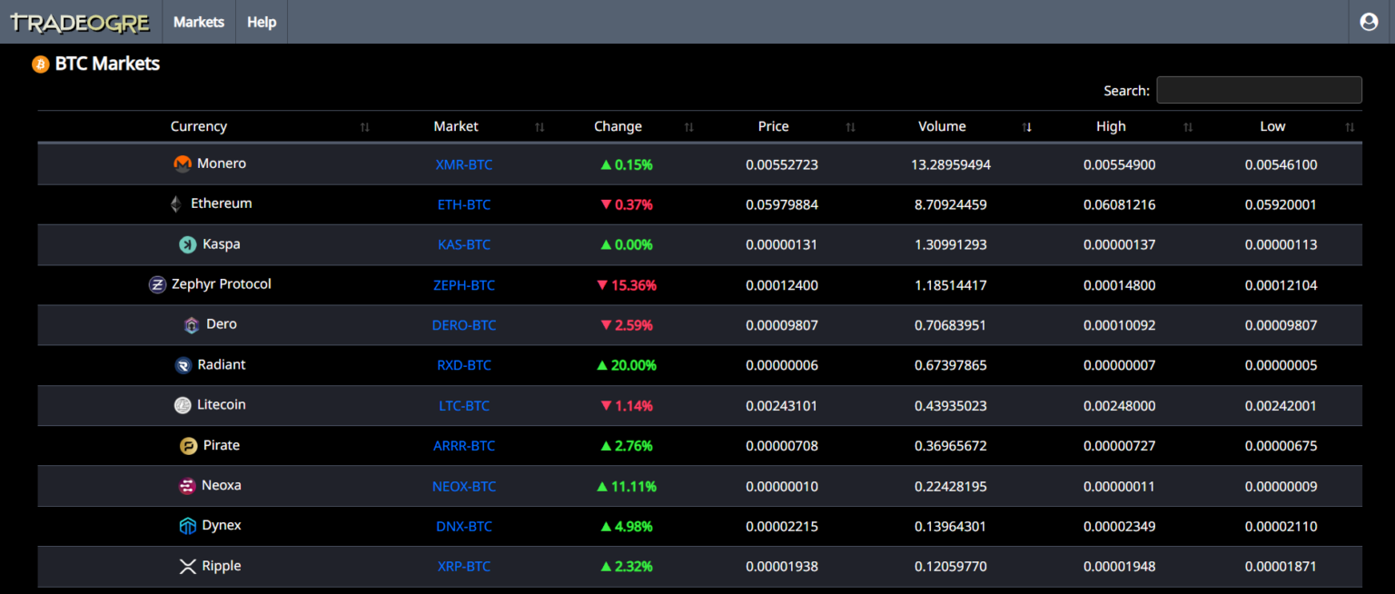Click the Low column sort arrows

[1348, 127]
